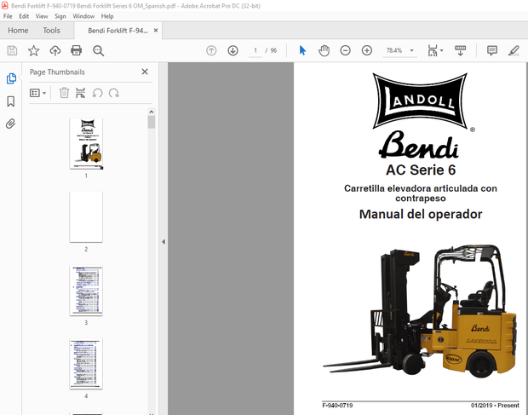The height and width of the screenshot is (415, 528).
Task: Switch to the Home tab
Action: (18, 31)
